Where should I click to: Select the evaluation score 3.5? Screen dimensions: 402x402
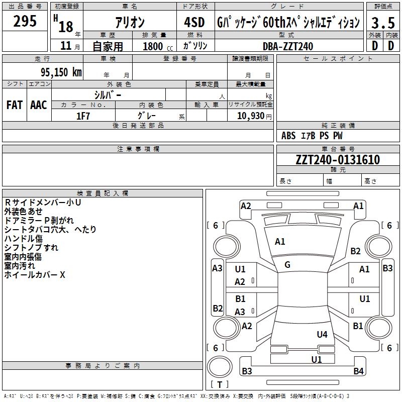383,23
